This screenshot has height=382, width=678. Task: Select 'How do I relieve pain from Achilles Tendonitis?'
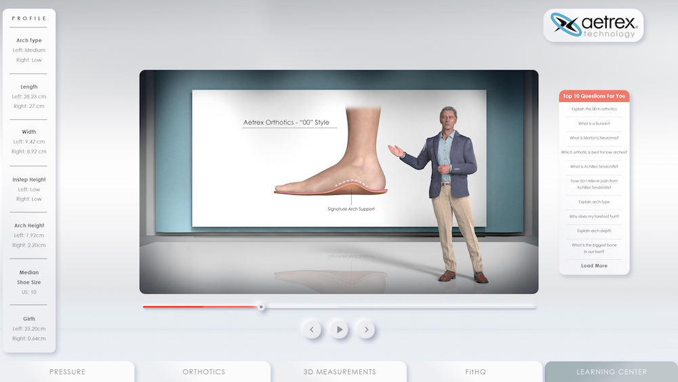tap(594, 185)
